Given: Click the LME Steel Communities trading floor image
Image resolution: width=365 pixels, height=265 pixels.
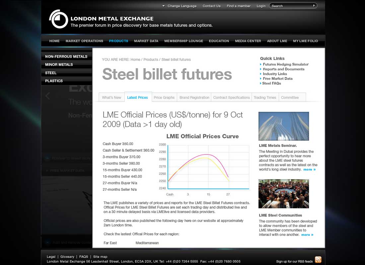Looking at the screenshot, I should (x=284, y=194).
